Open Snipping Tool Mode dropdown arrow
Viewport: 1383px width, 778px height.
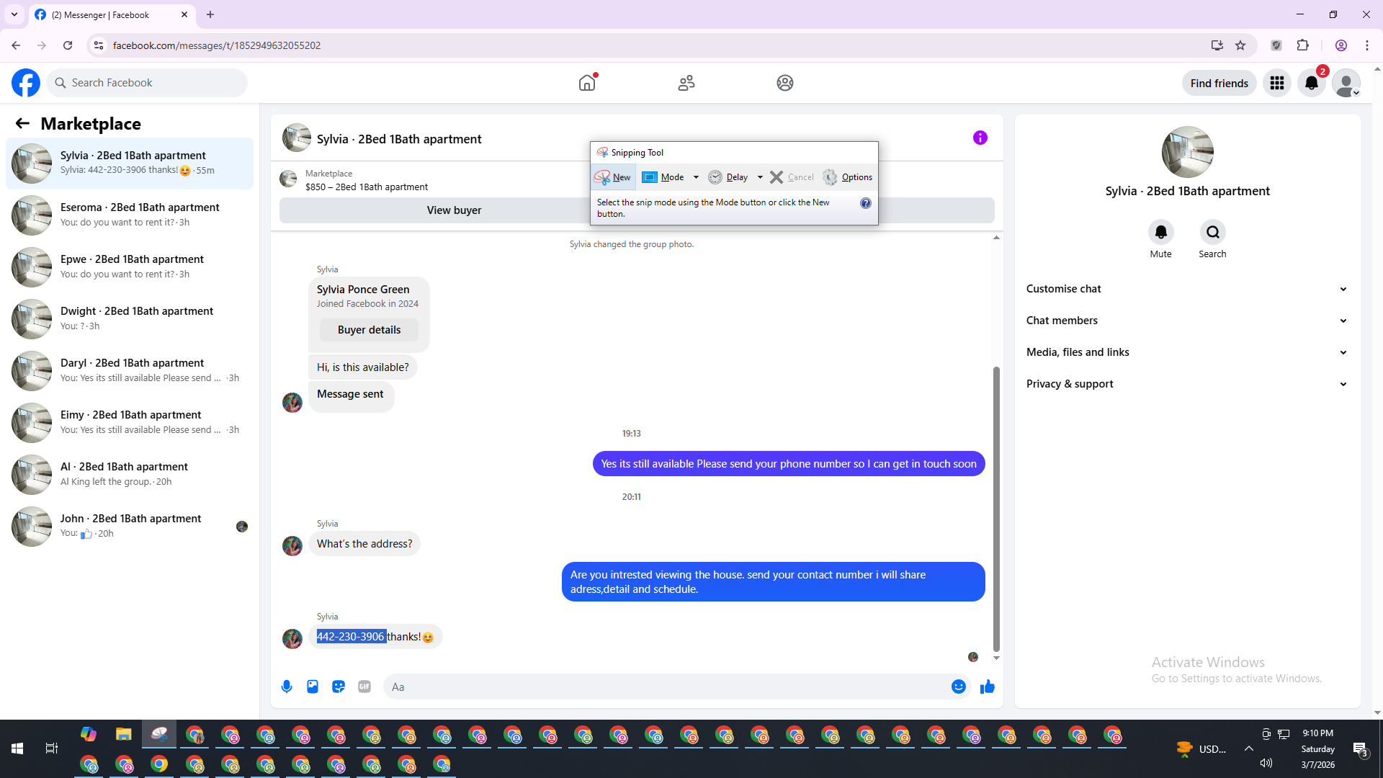[696, 177]
